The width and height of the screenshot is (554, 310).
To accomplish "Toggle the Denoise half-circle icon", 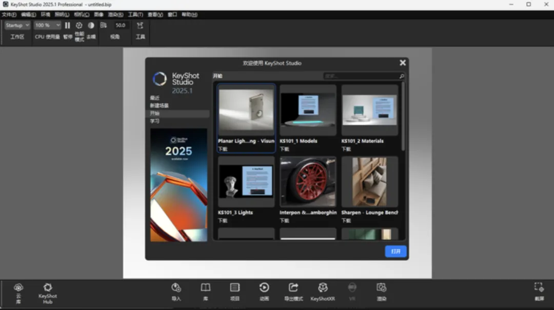I will (91, 26).
